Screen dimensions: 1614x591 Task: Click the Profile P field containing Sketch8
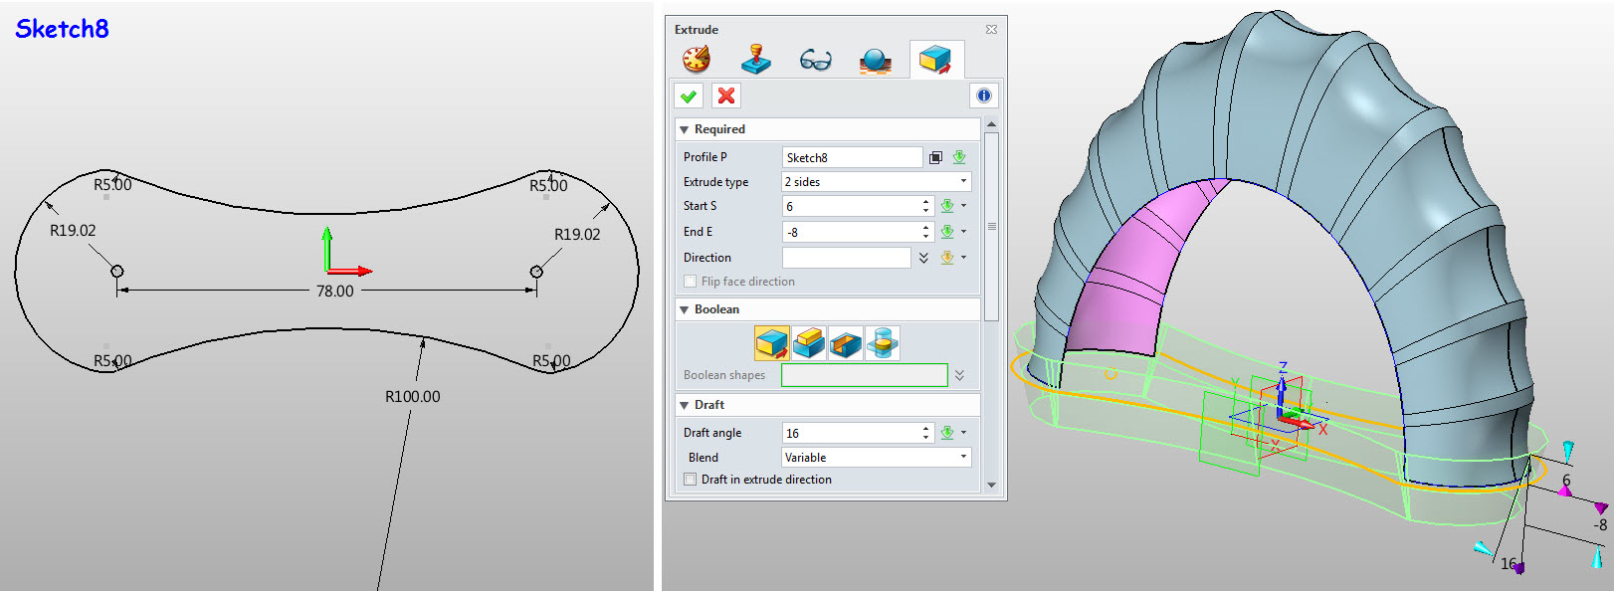click(852, 157)
